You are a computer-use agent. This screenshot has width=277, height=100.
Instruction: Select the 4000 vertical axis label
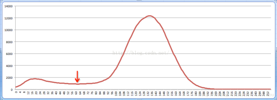coord(9,66)
